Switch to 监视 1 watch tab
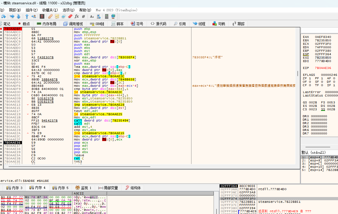The width and height of the screenshot is (338, 214). [83, 188]
